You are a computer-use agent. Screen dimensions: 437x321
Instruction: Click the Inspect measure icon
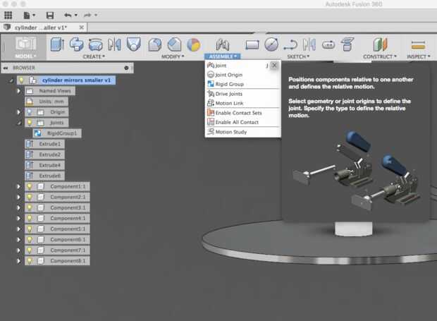(x=418, y=45)
